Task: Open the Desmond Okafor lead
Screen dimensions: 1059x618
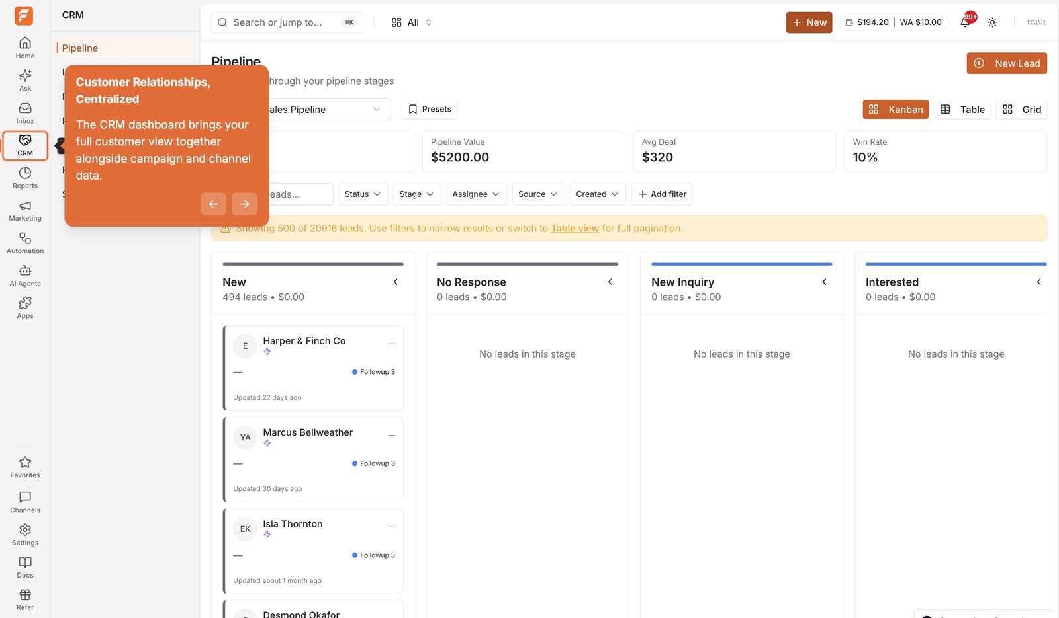Action: point(301,614)
